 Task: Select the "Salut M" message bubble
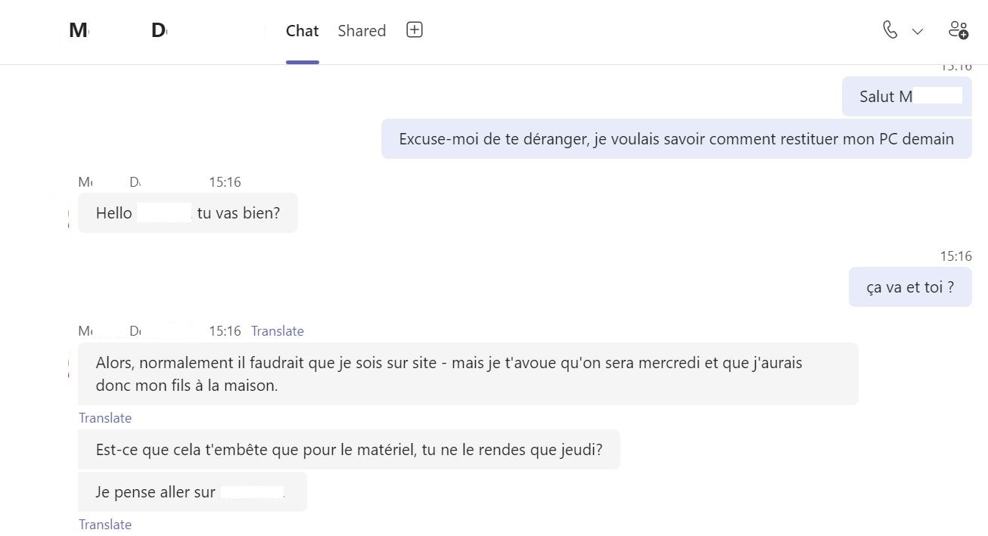pos(906,97)
